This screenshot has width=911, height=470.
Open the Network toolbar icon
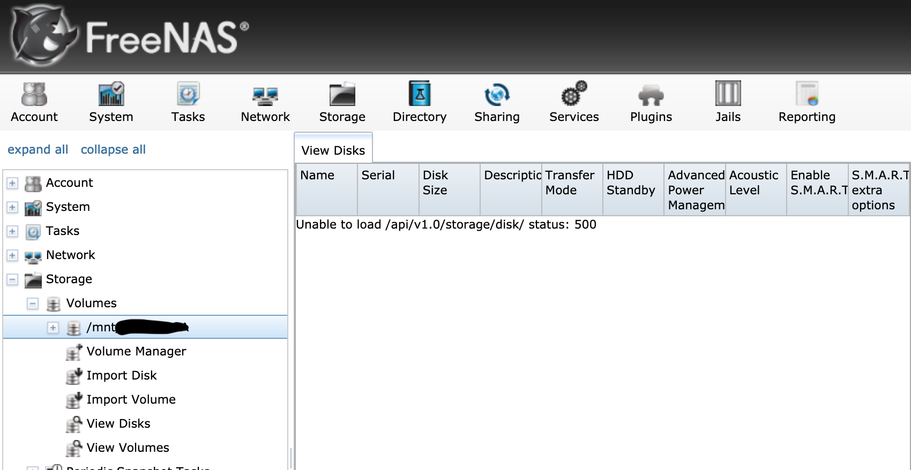click(x=265, y=96)
